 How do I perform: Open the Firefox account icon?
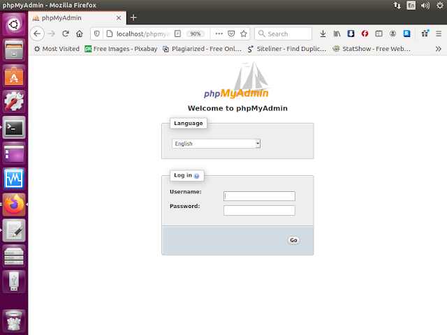tap(393, 34)
